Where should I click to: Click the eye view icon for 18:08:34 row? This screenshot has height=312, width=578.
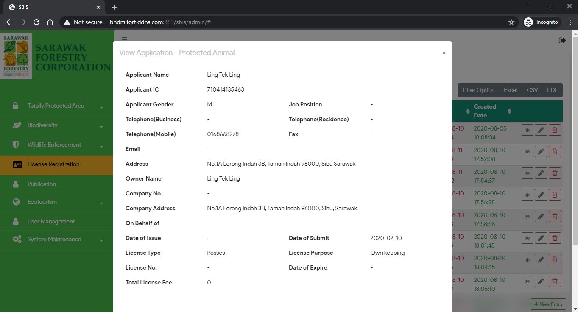point(527,130)
